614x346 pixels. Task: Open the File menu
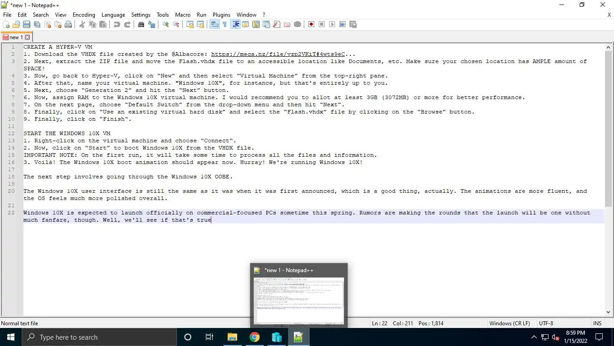(x=7, y=15)
